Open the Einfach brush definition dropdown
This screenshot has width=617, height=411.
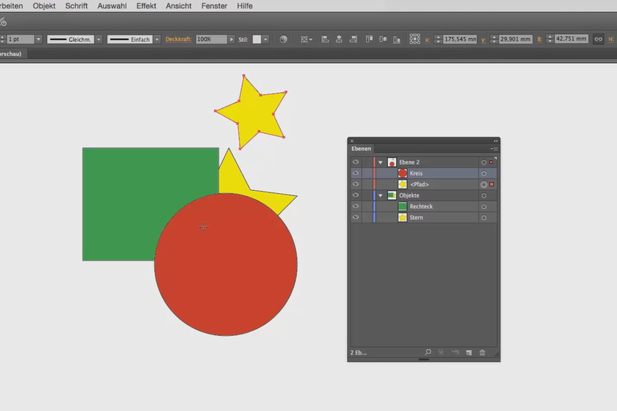point(157,39)
